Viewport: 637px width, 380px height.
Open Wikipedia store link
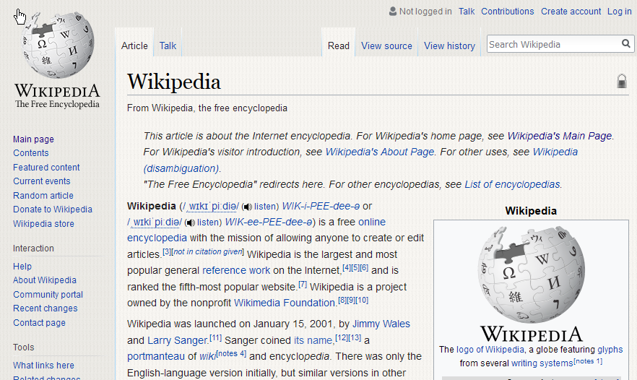pyautogui.click(x=43, y=224)
